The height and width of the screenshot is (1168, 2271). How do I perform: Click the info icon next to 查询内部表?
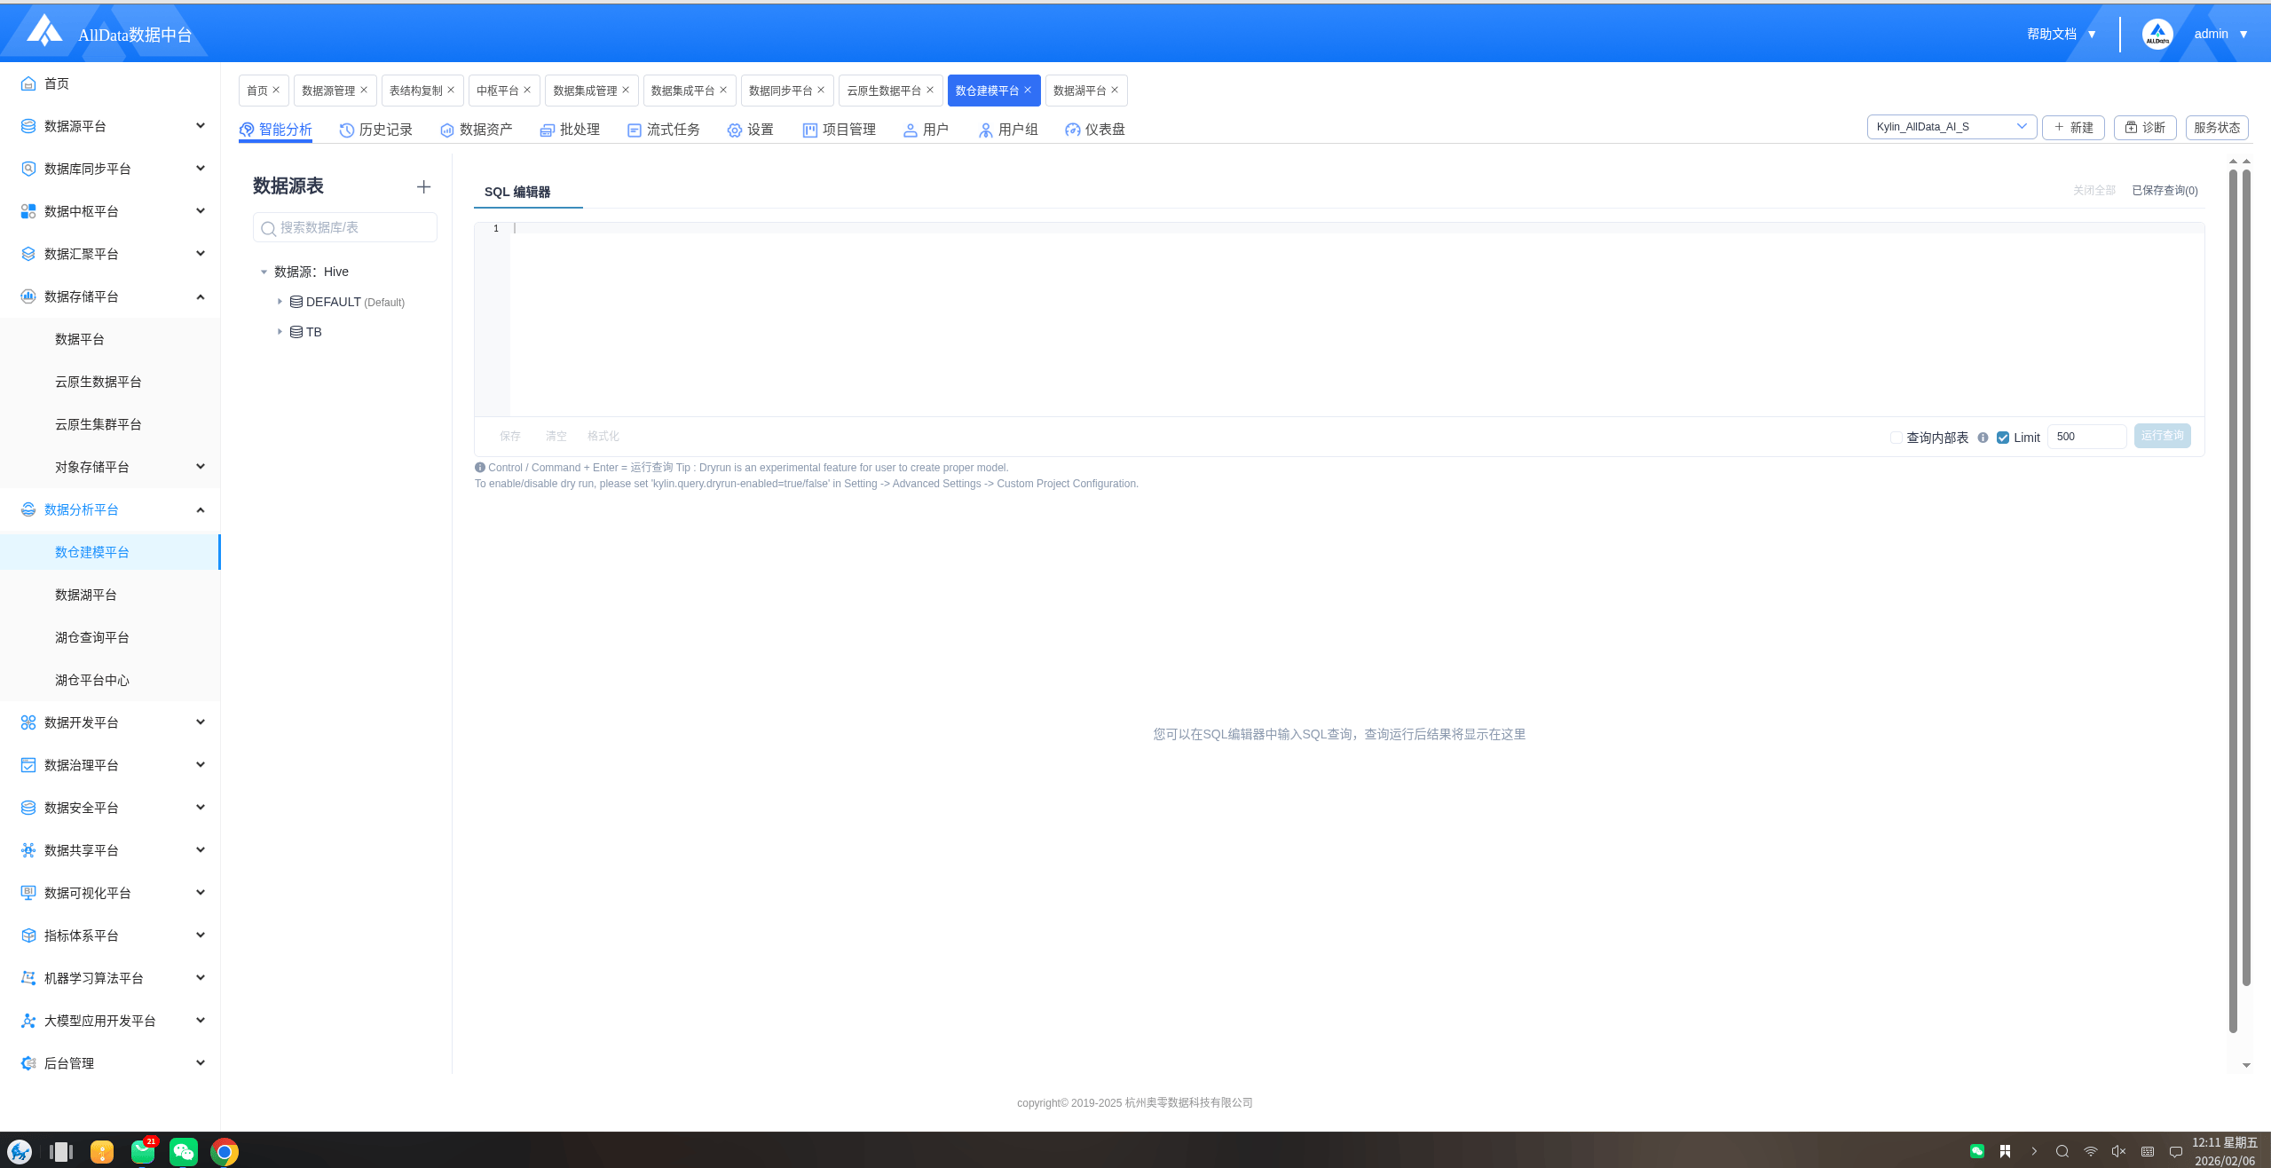[x=1983, y=438]
